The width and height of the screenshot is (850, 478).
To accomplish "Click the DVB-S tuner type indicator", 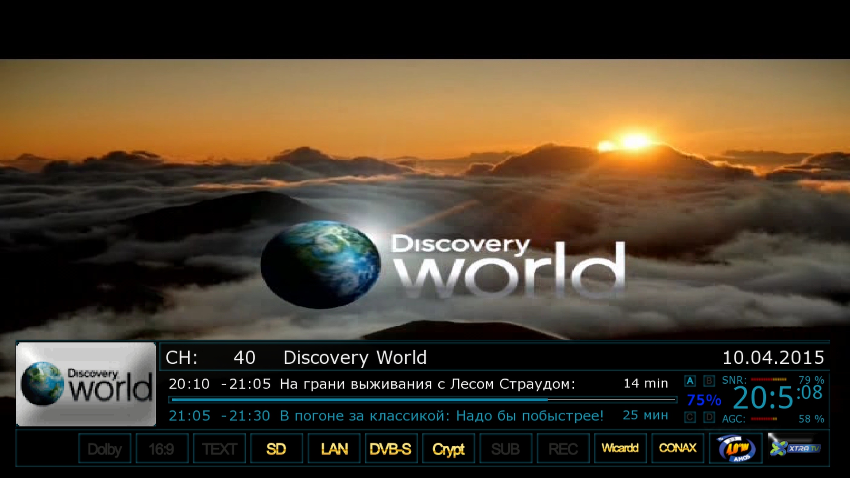I will click(x=391, y=449).
